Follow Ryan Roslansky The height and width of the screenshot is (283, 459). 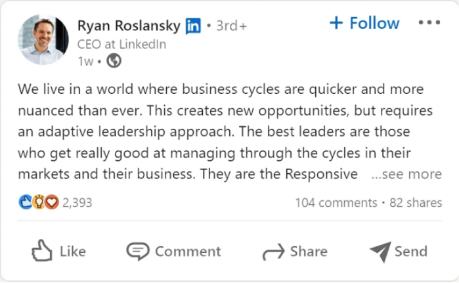(x=364, y=23)
